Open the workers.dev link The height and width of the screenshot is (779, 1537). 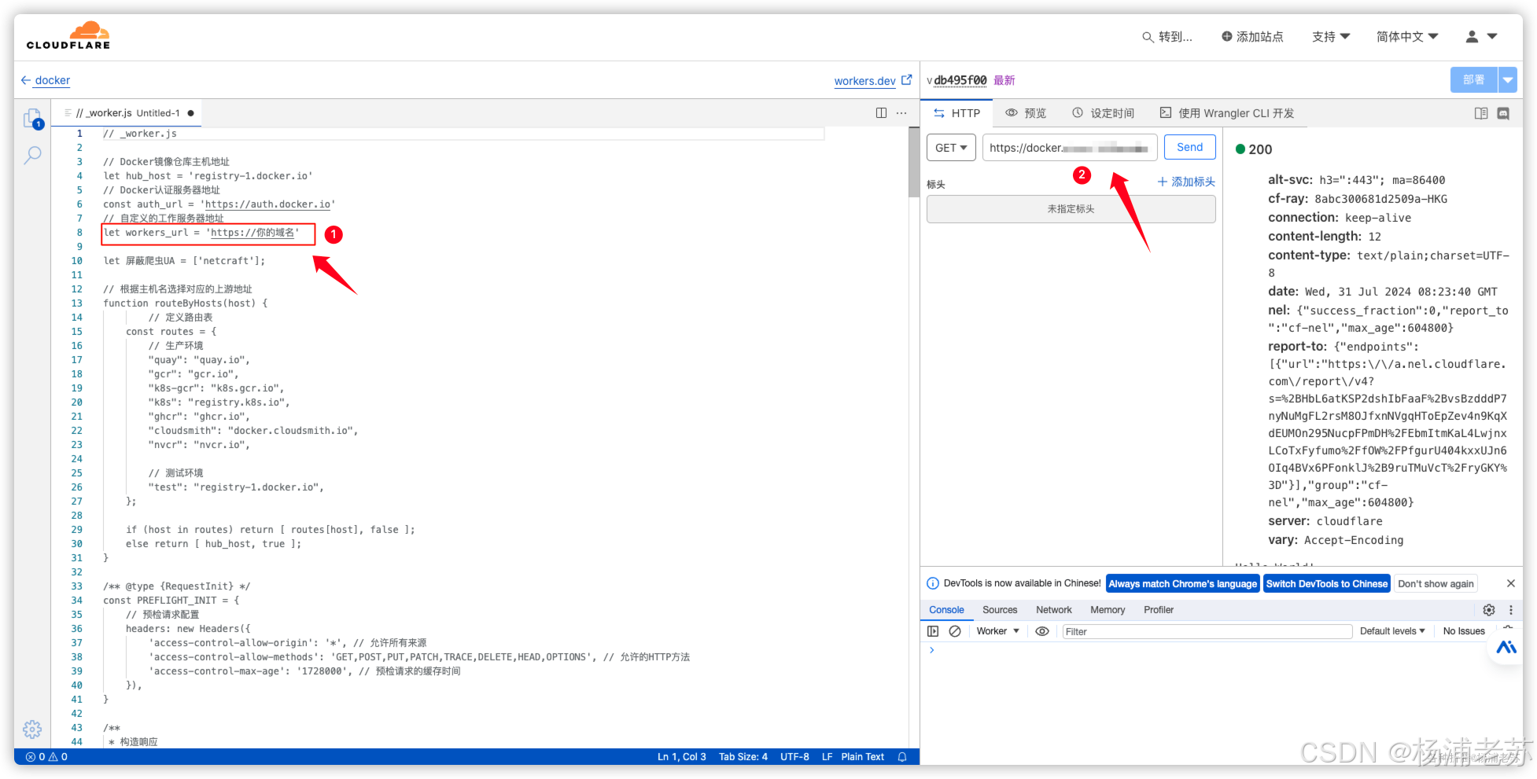[x=864, y=80]
